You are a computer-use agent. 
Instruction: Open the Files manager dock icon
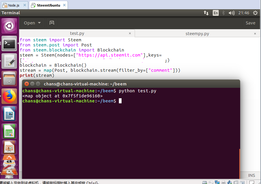[9, 79]
